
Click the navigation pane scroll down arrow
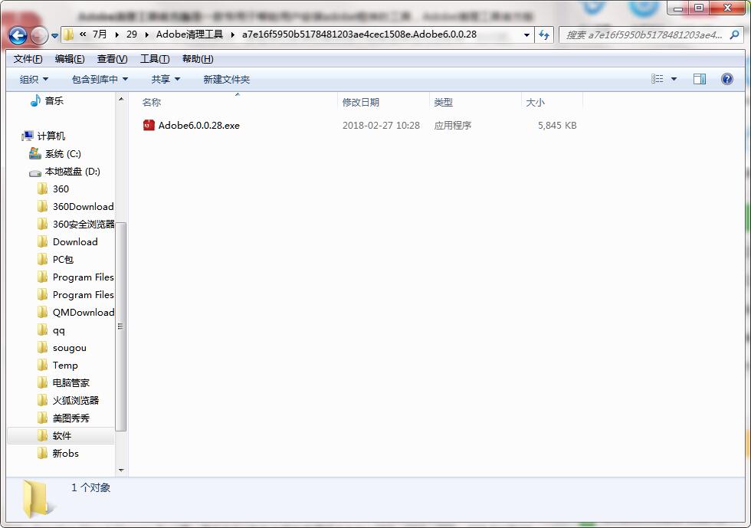coord(121,471)
